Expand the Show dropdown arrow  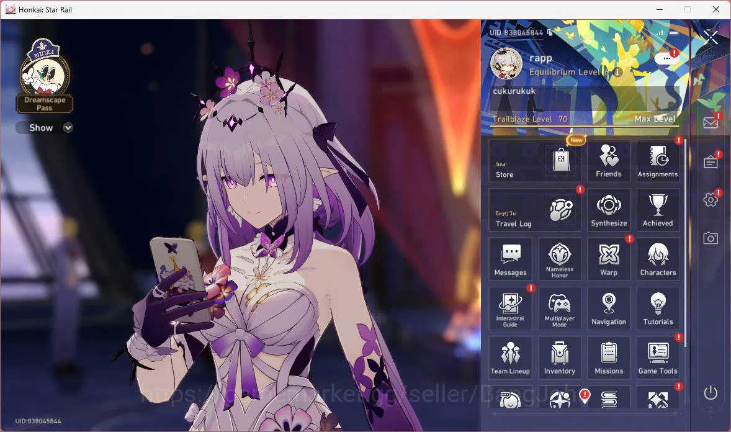pyautogui.click(x=68, y=128)
